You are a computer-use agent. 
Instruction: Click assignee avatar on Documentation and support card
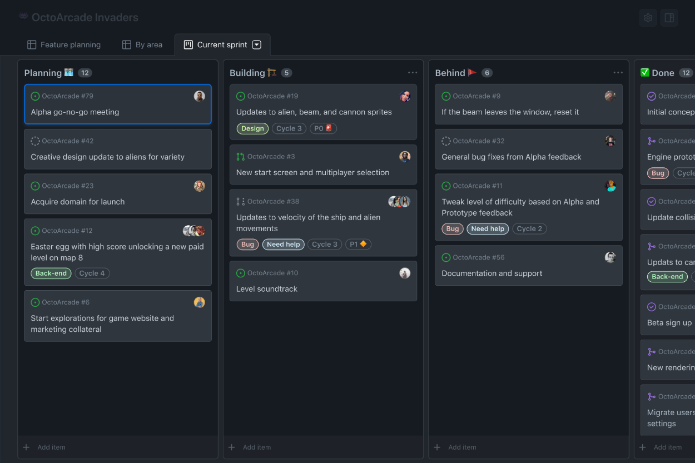pyautogui.click(x=610, y=257)
